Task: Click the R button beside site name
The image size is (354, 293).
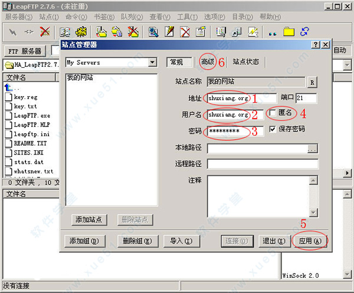Action: click(x=312, y=83)
